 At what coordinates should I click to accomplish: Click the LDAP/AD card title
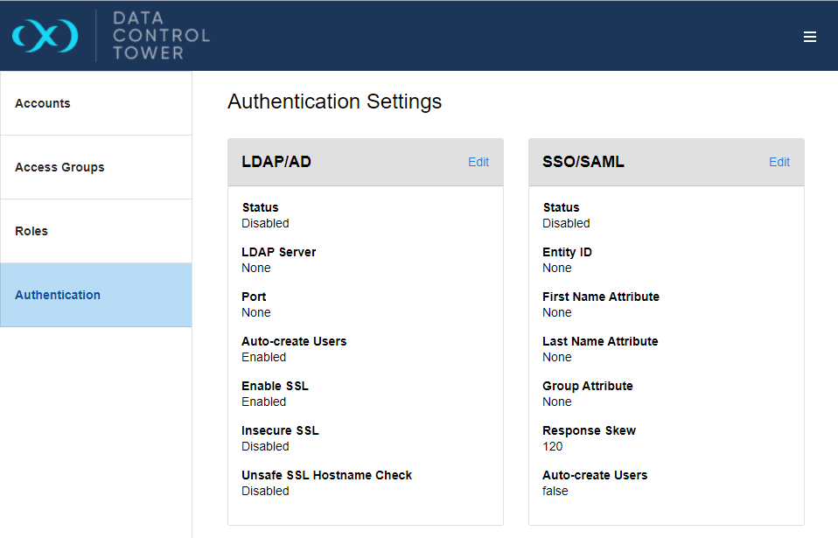[x=276, y=162]
